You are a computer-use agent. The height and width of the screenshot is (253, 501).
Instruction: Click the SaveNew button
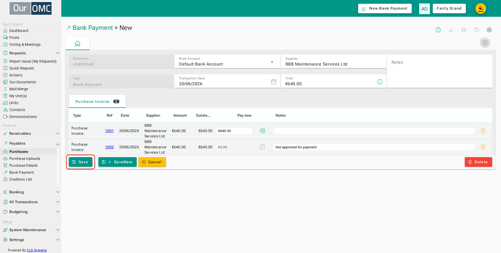tap(118, 162)
